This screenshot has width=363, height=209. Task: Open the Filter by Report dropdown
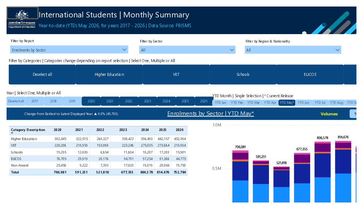(69, 50)
